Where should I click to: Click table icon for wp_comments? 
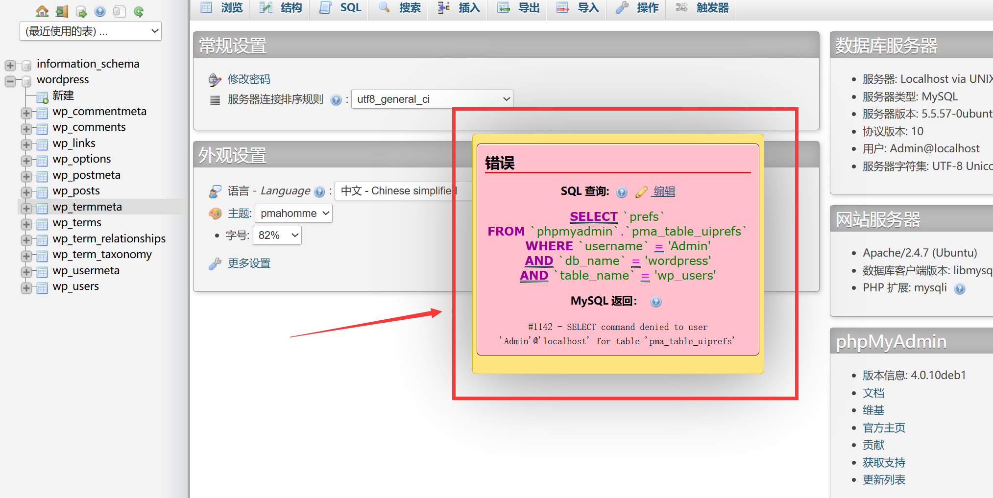click(43, 128)
